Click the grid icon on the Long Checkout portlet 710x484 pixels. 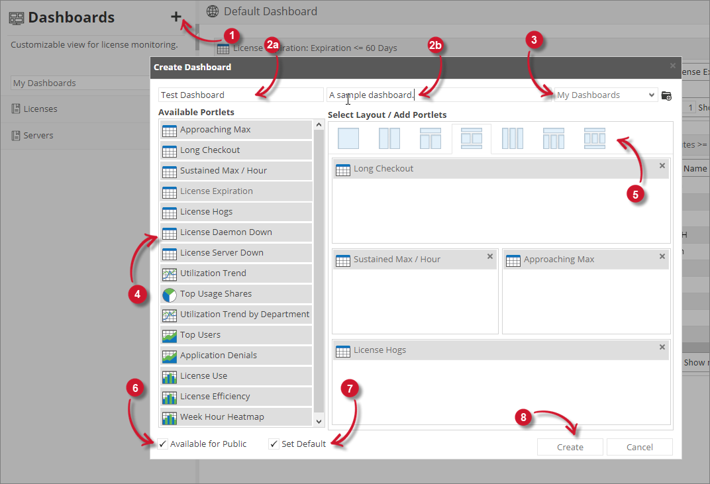[343, 169]
